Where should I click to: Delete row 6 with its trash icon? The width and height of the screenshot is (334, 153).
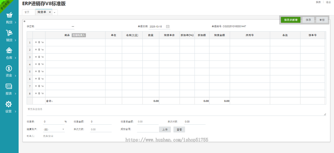pyautogui.click(x=39, y=79)
